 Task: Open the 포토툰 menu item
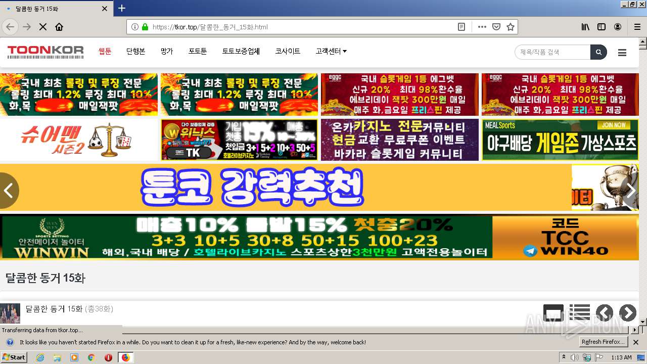point(198,51)
